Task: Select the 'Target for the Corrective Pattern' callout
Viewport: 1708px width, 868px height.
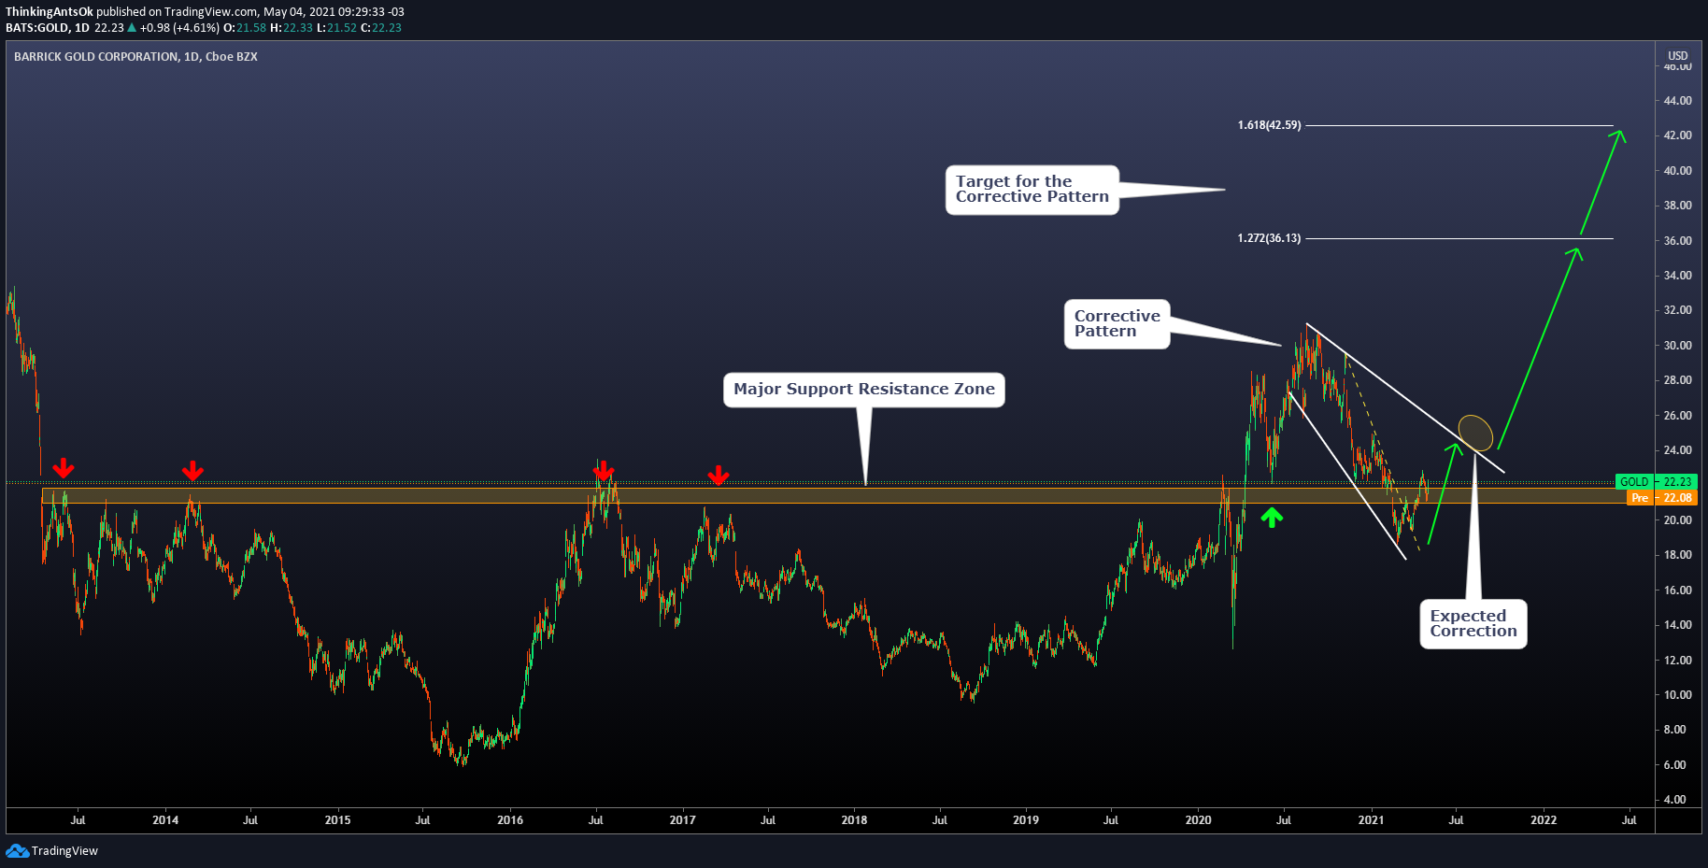Action: 1032,190
